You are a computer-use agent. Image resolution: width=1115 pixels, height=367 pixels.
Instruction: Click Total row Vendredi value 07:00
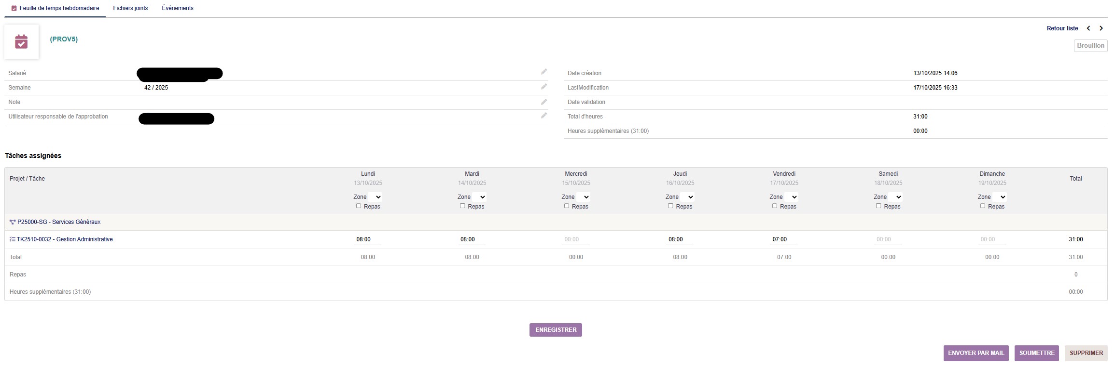(784, 257)
